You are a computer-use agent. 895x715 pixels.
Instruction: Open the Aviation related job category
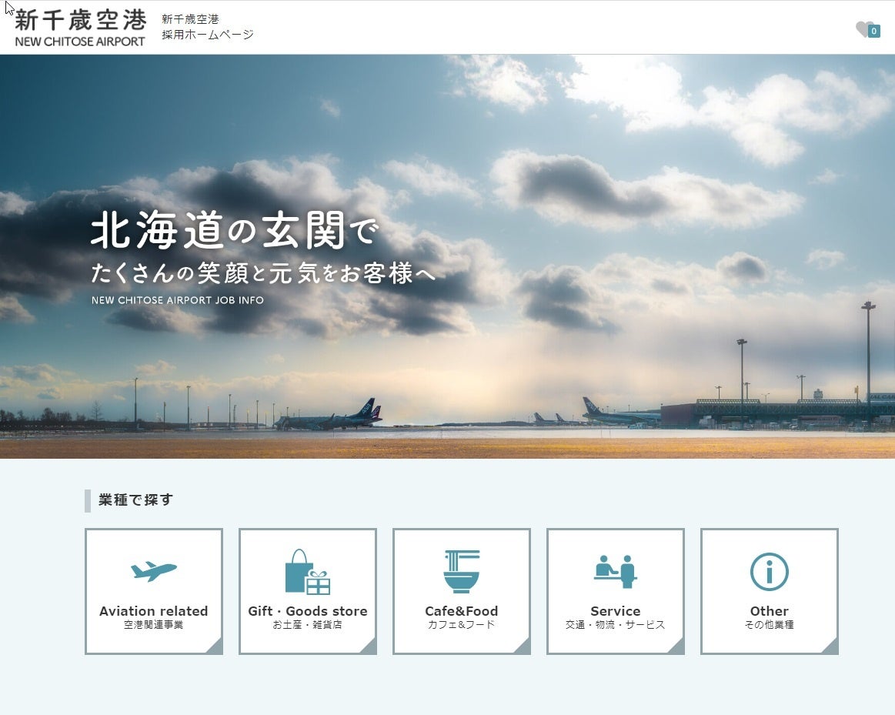(x=153, y=590)
